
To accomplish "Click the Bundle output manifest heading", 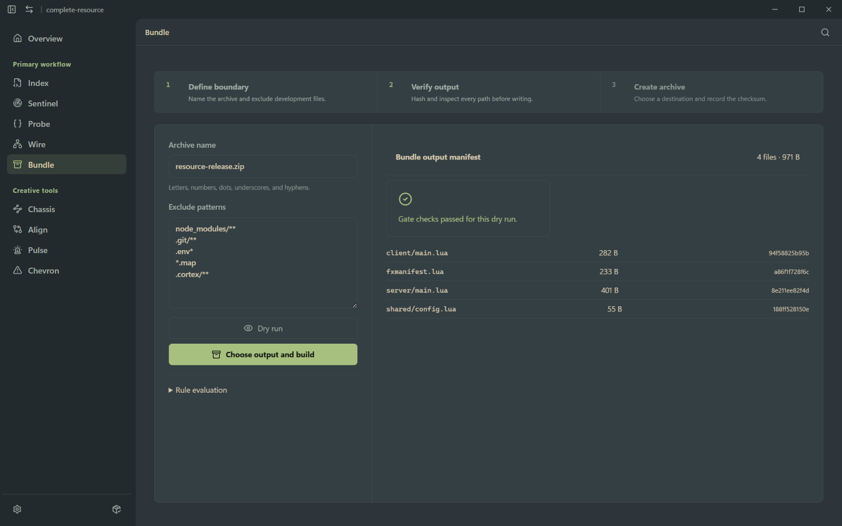I will pyautogui.click(x=438, y=157).
